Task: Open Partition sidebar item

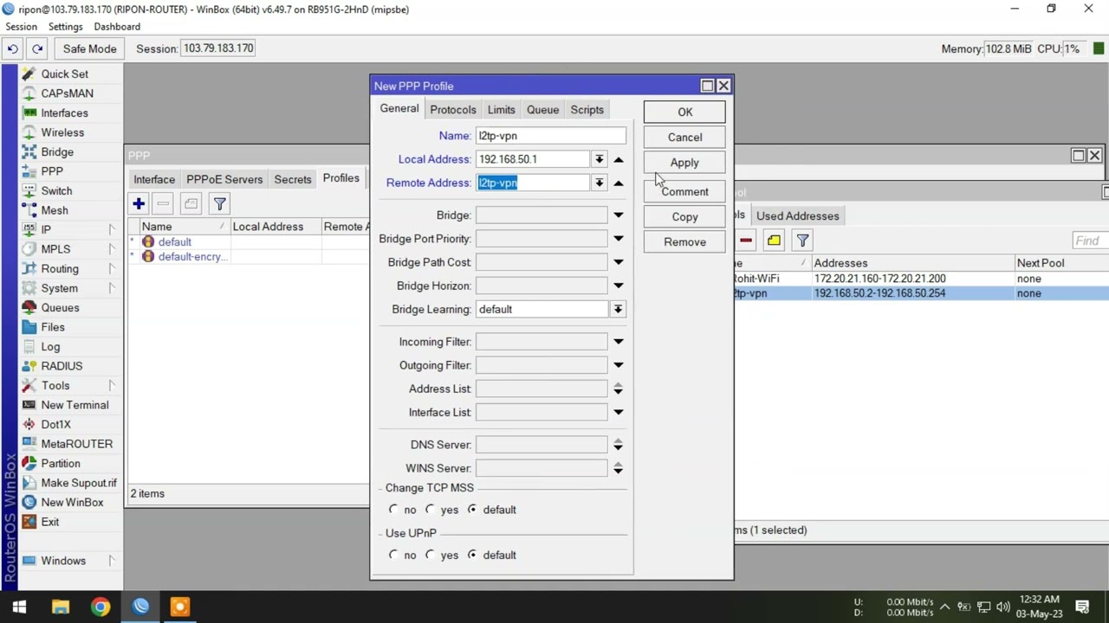Action: (x=60, y=463)
